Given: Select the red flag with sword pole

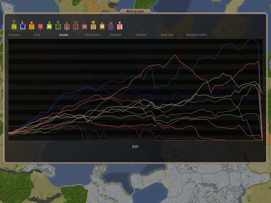Looking at the screenshot, I should (x=67, y=25).
